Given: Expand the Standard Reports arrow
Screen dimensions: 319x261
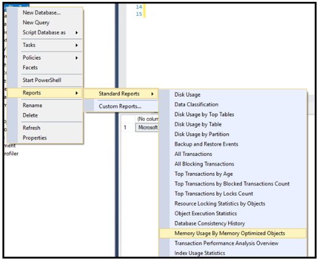Looking at the screenshot, I should 152,94.
